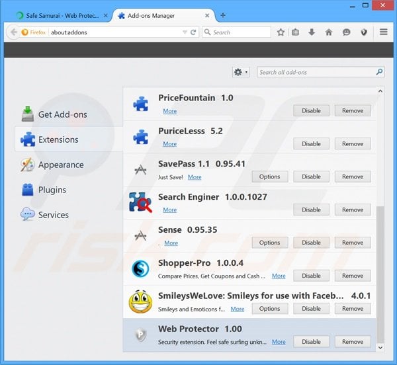Open Options for SmileysWeLove

click(270, 309)
